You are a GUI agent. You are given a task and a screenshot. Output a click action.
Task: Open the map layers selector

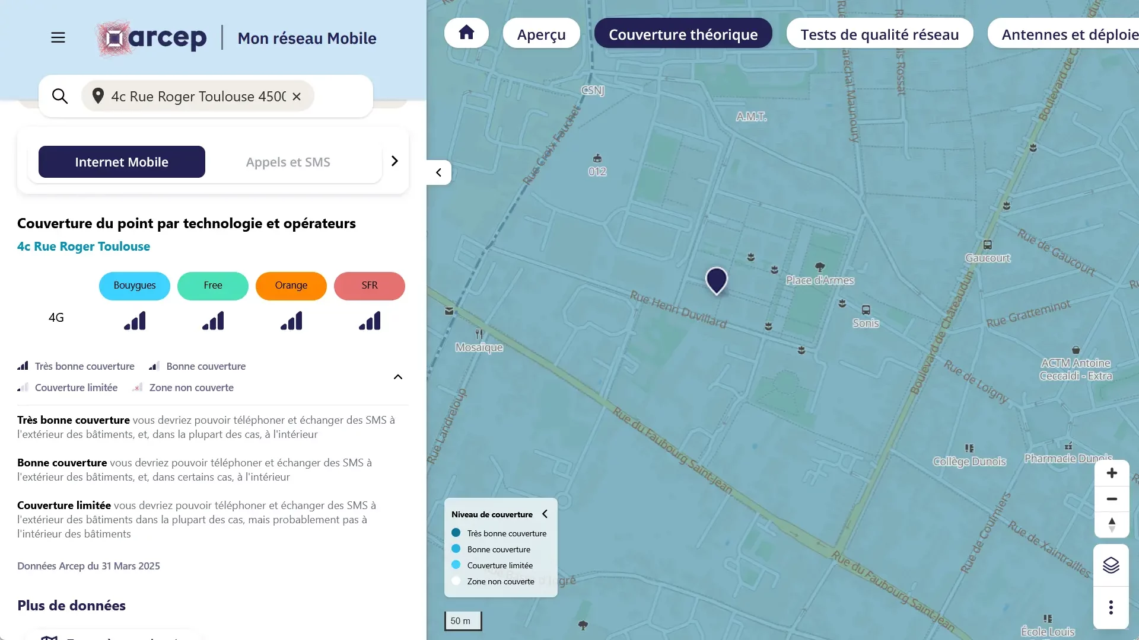coord(1111,565)
